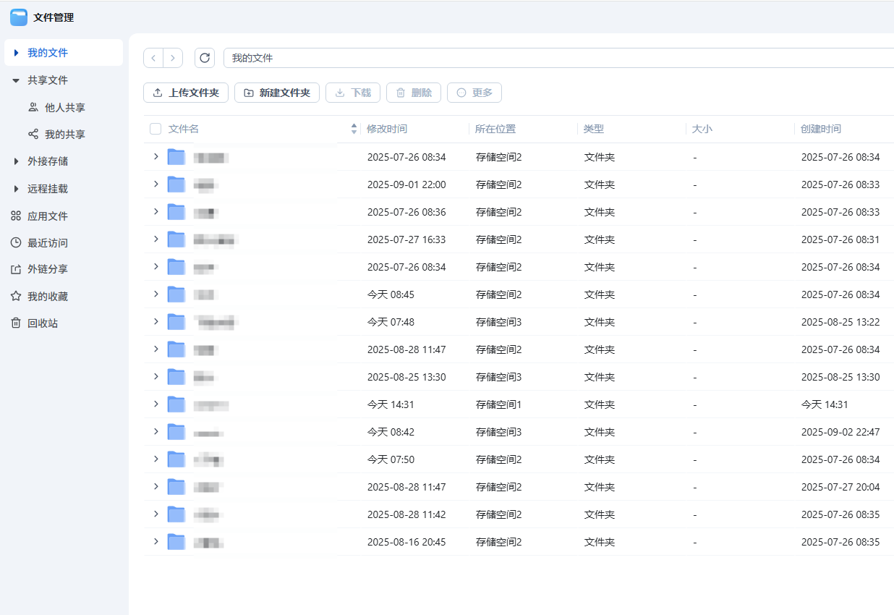This screenshot has width=894, height=615.
Task: Open 我的收藏 favorites star item
Action: click(x=47, y=297)
